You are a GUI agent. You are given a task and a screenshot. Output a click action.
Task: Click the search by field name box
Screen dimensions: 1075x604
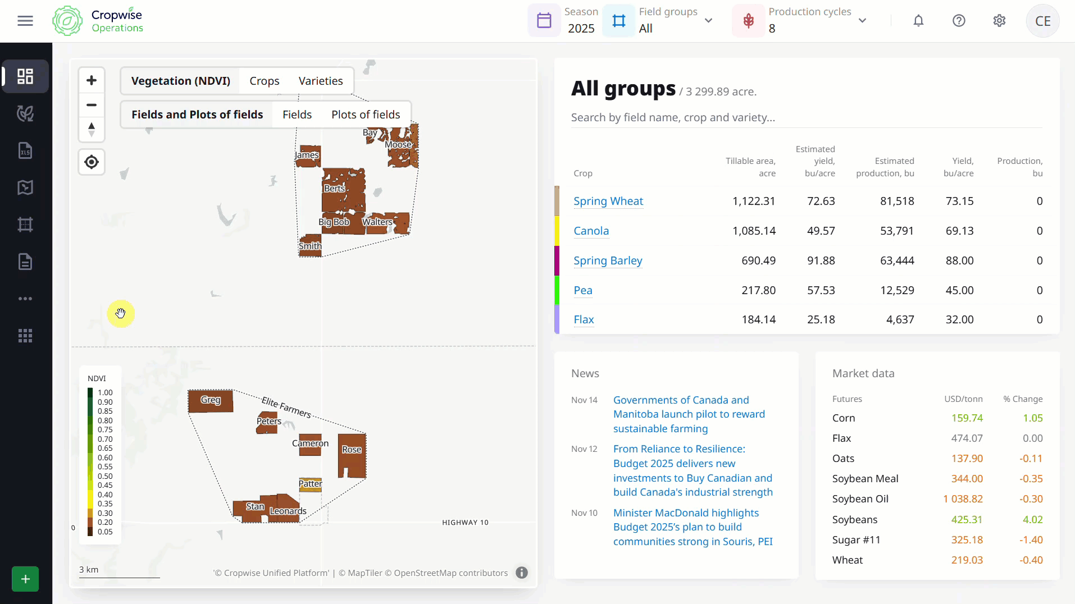coord(806,117)
